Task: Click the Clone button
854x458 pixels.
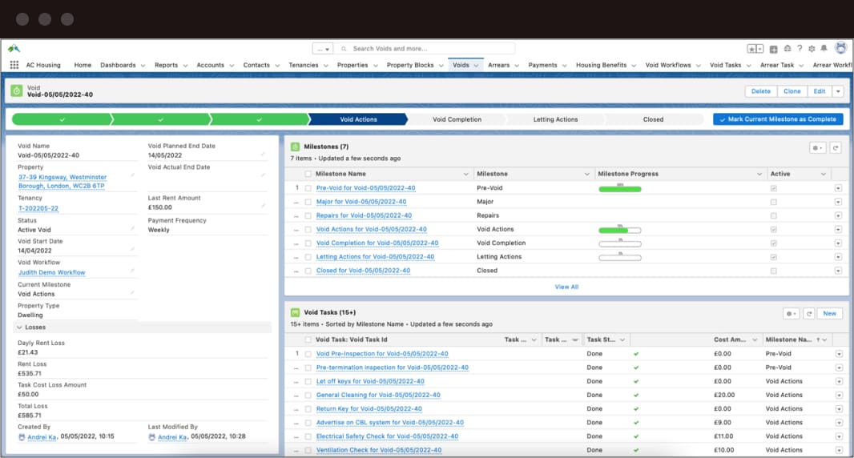Action: coord(792,91)
